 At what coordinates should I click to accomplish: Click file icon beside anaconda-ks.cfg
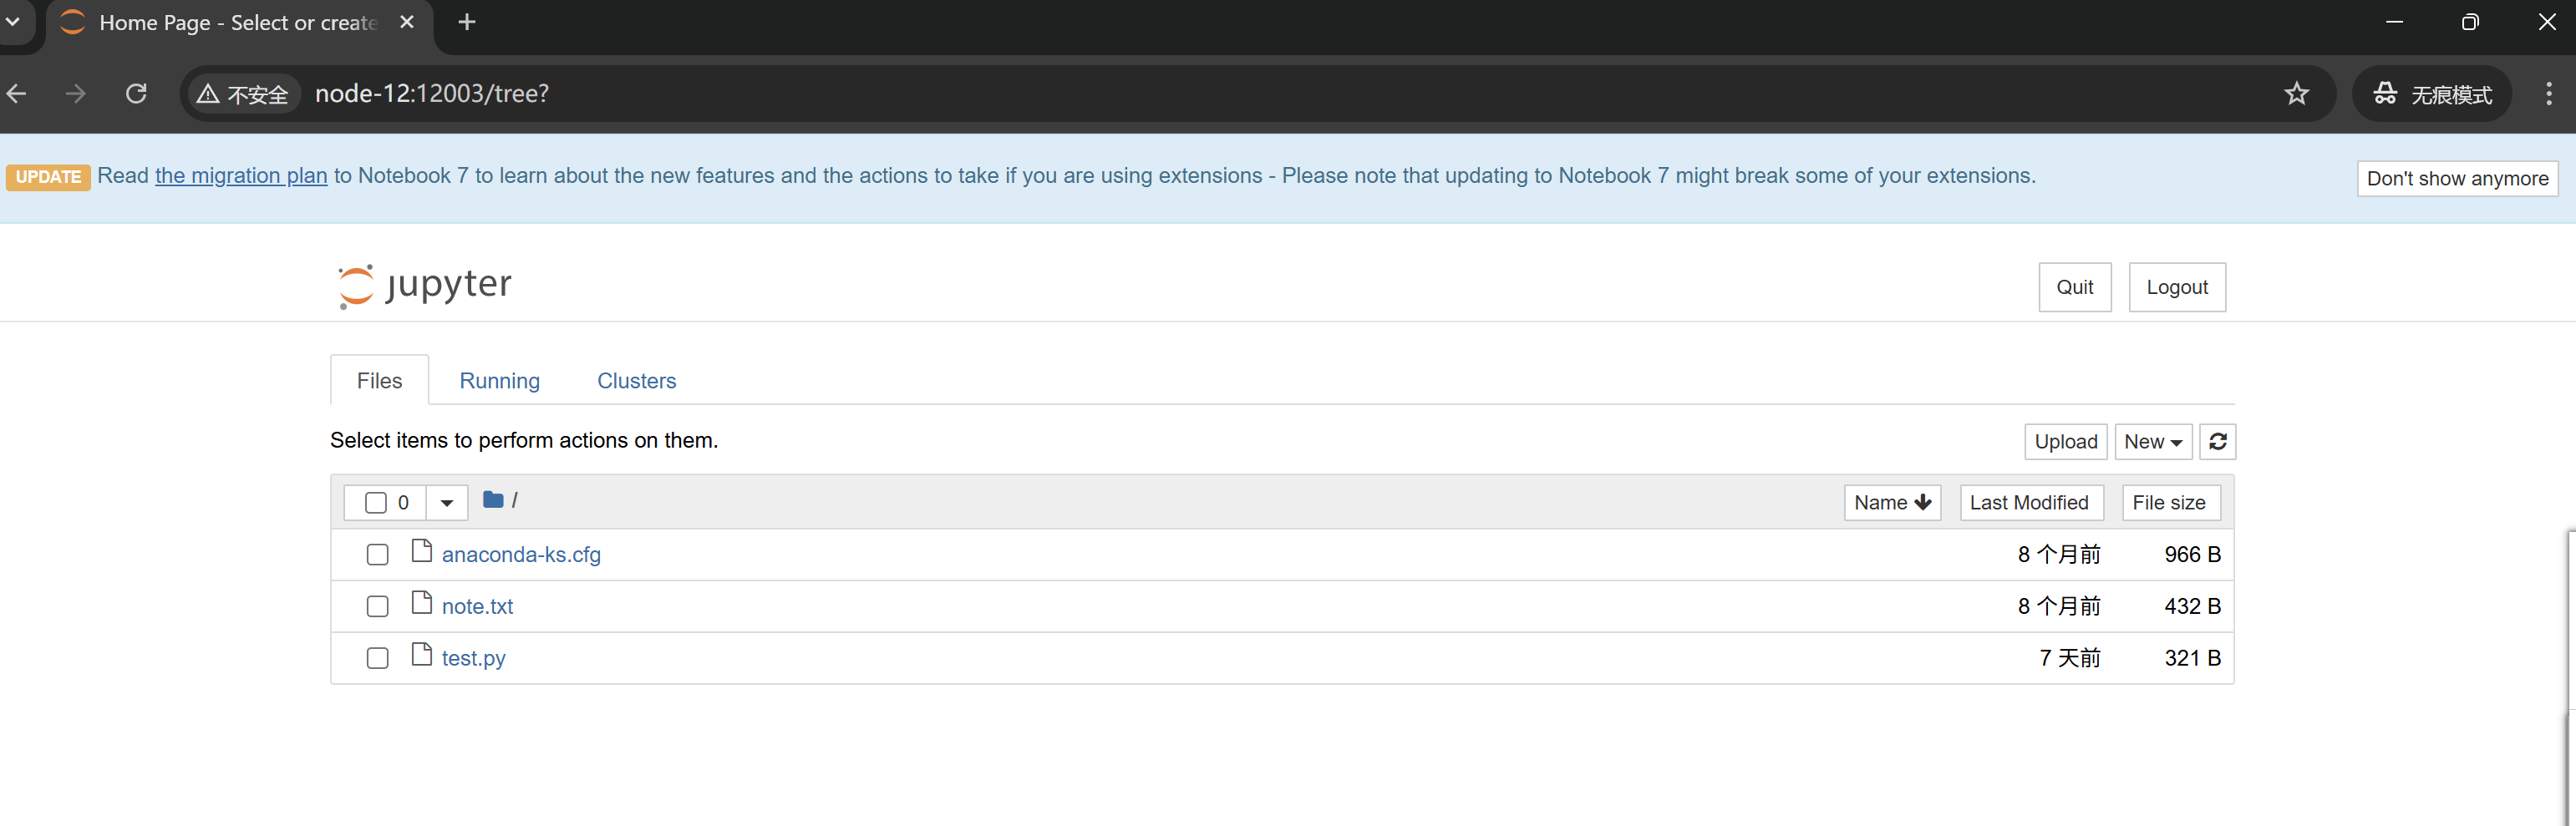coord(422,552)
